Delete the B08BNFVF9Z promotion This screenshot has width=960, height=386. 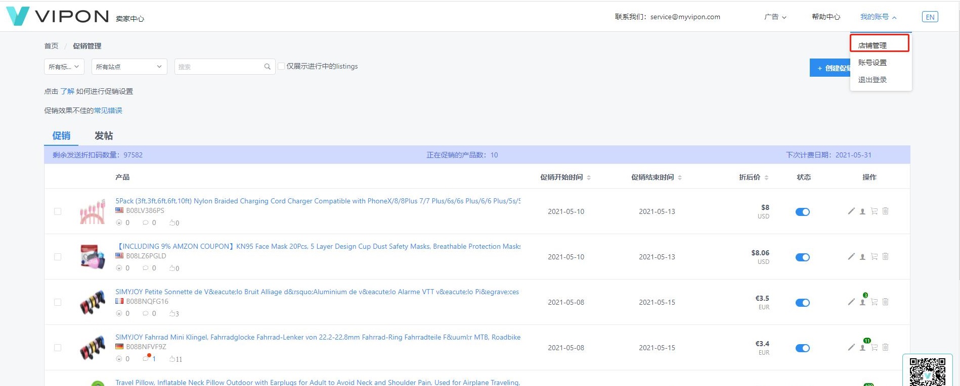tap(885, 347)
